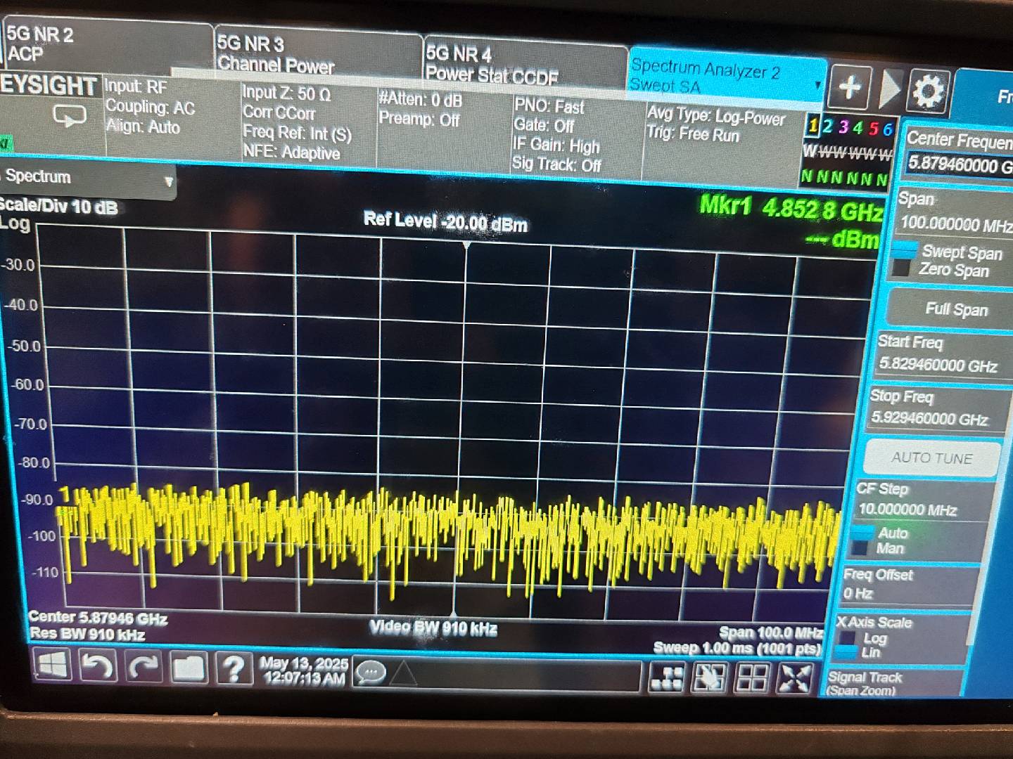Image resolution: width=1013 pixels, height=759 pixels.
Task: Select trace 6 blue indicator
Action: click(888, 129)
